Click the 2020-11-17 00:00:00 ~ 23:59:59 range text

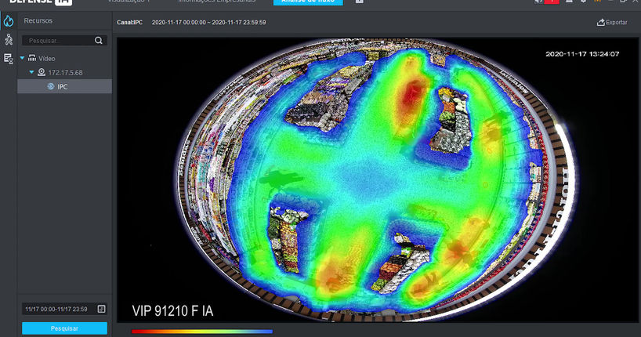pos(209,22)
